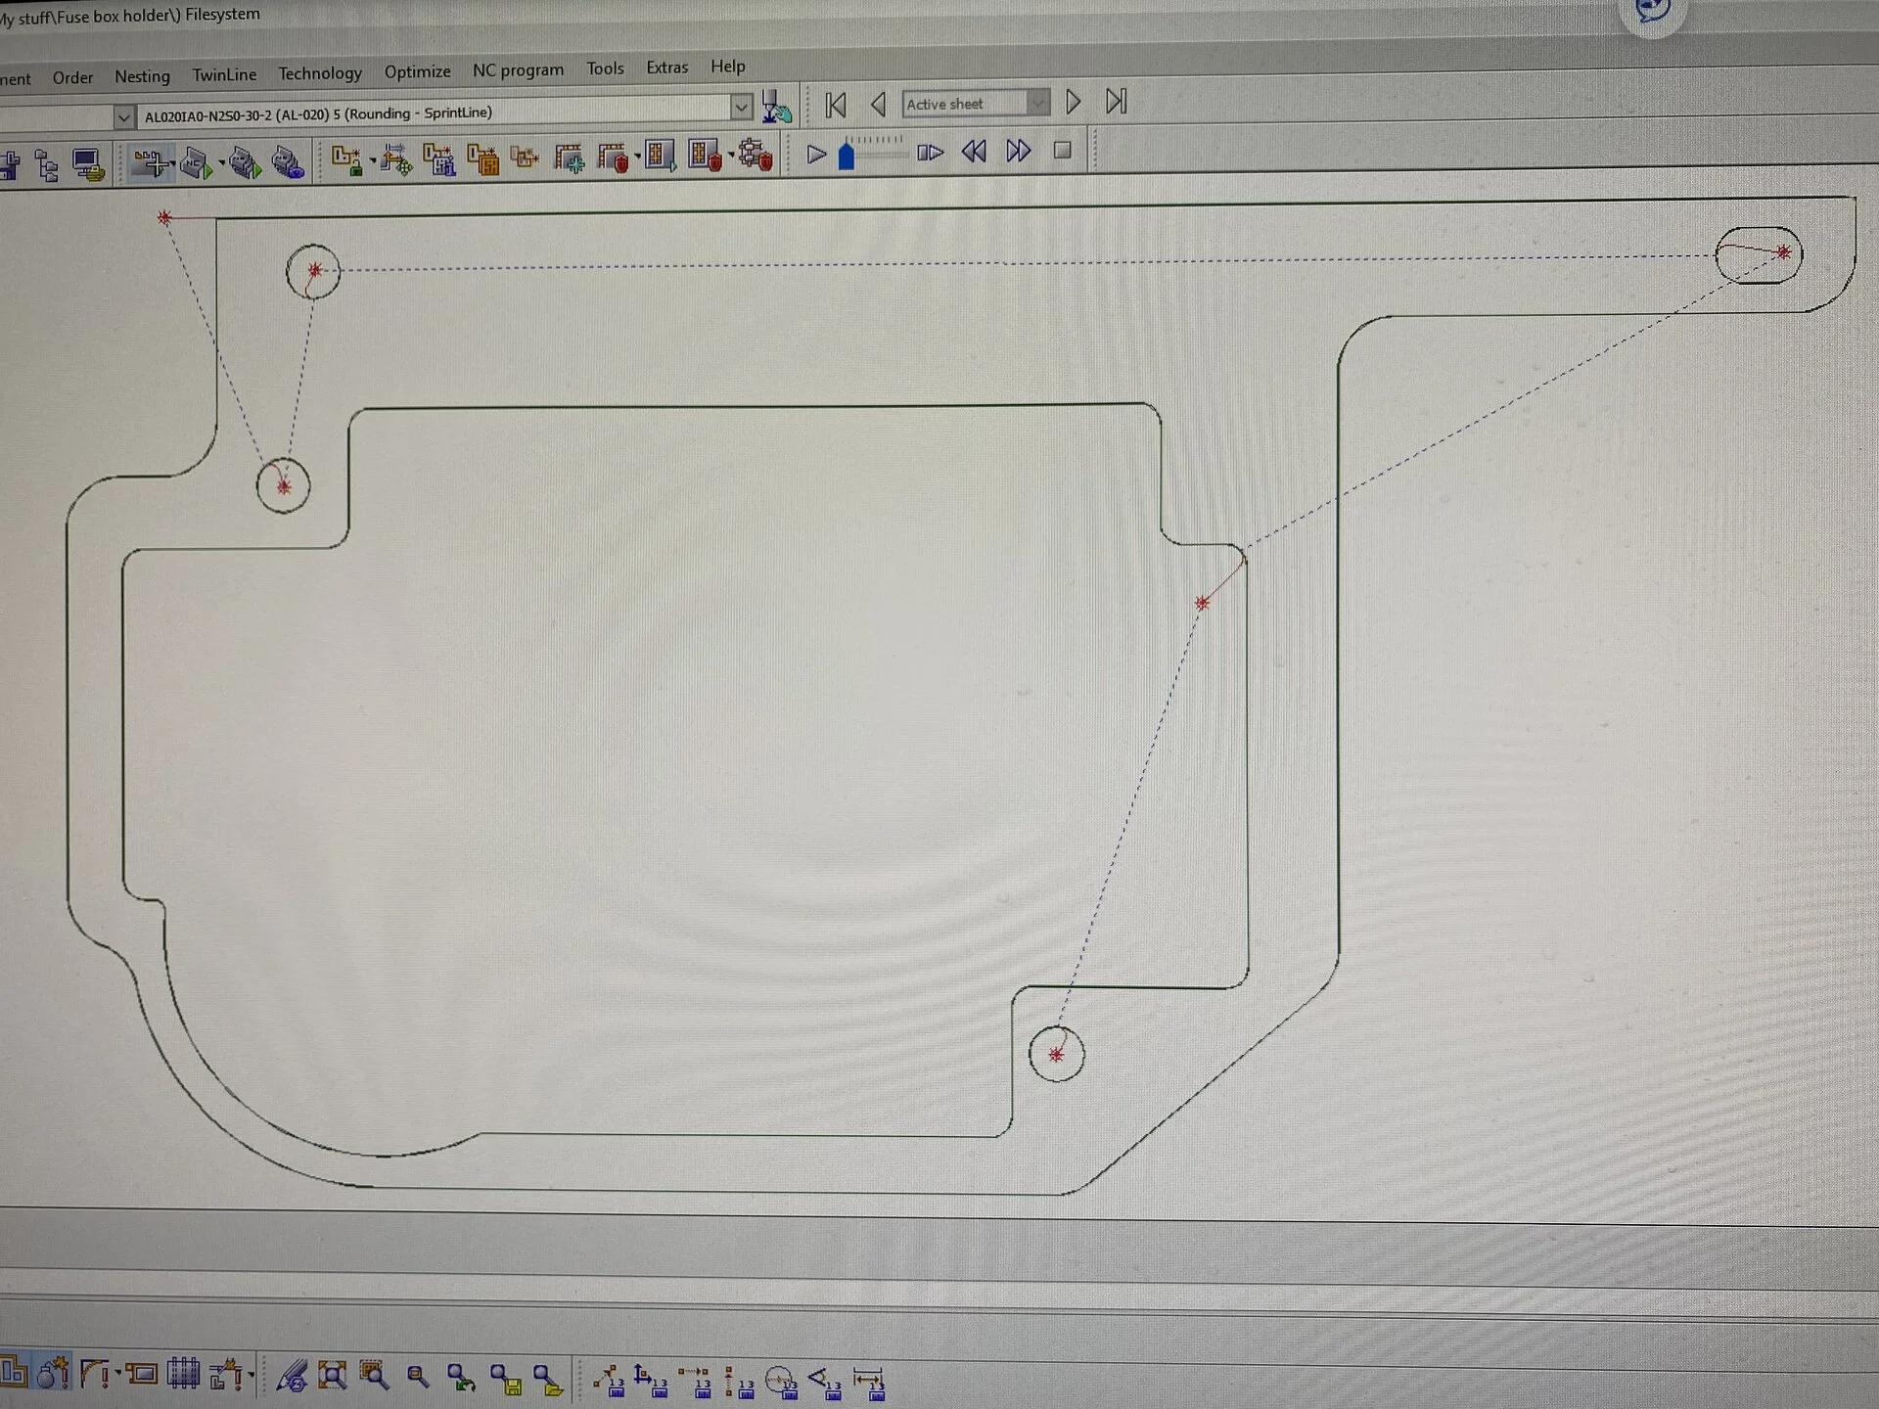Click the machine selection icon beside laser table
The height and width of the screenshot is (1409, 1879).
[776, 107]
